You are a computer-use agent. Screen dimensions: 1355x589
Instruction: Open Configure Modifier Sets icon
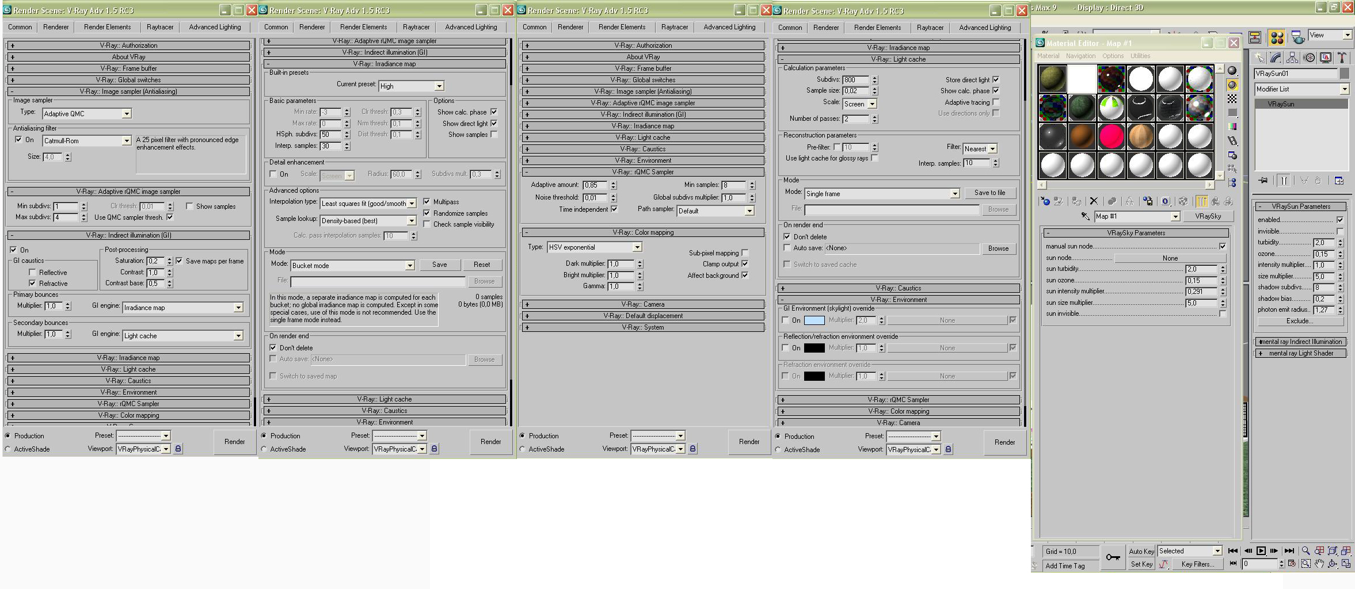1339,181
